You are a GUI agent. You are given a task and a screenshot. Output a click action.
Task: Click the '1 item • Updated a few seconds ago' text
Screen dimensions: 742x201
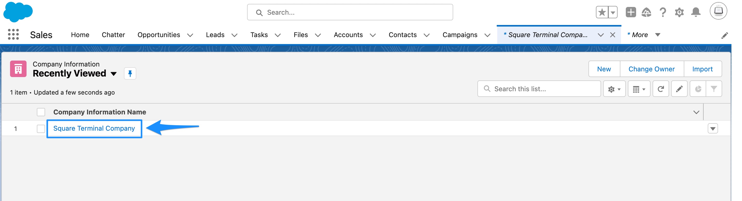tap(62, 93)
